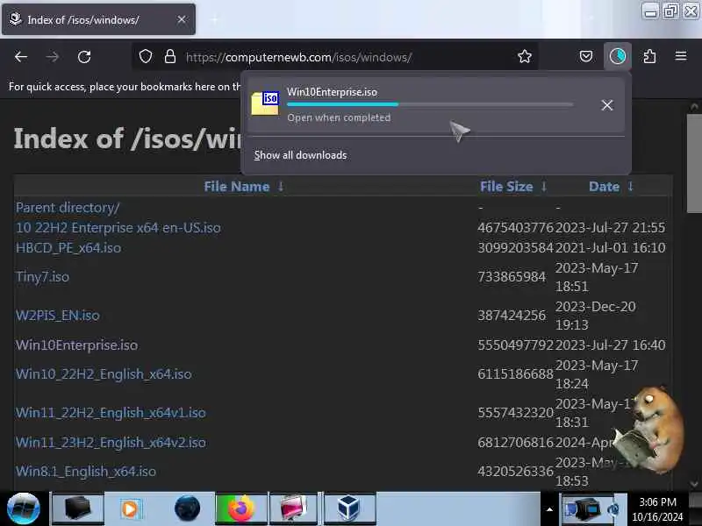The image size is (702, 526).
Task: Bookmark this page with the star icon
Action: [524, 57]
